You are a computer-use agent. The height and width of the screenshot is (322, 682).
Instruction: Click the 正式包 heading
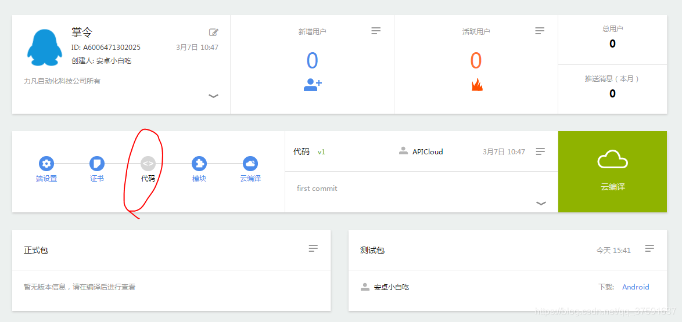(35, 250)
